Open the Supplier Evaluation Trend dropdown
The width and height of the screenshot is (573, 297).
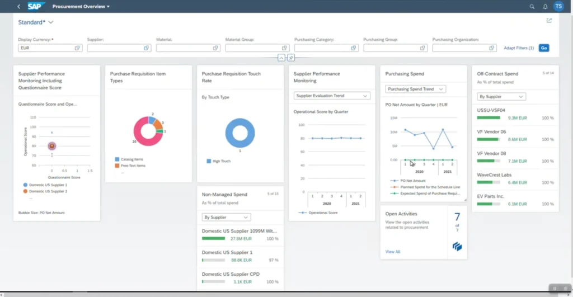pos(332,96)
